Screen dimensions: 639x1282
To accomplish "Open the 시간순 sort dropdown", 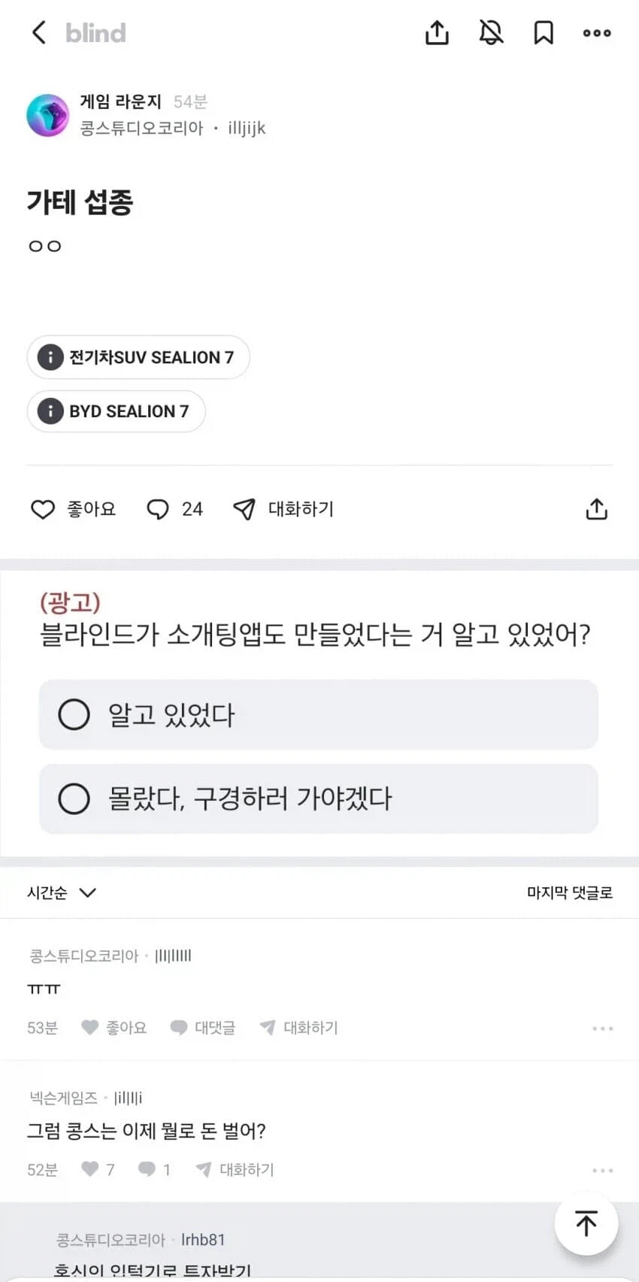I will pyautogui.click(x=62, y=893).
